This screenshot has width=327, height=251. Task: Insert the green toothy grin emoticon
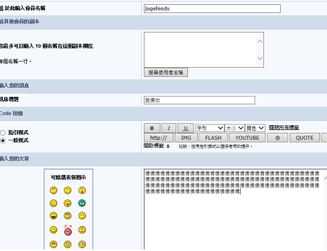click(x=82, y=203)
